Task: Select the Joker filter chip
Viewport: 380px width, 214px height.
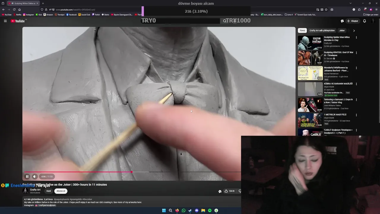Action: [342, 30]
